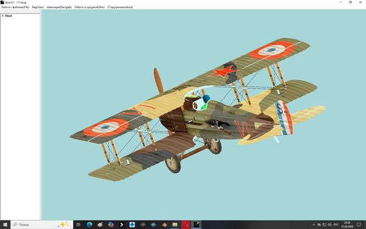
Task: Open the About menu
Action: (x=120, y=7)
